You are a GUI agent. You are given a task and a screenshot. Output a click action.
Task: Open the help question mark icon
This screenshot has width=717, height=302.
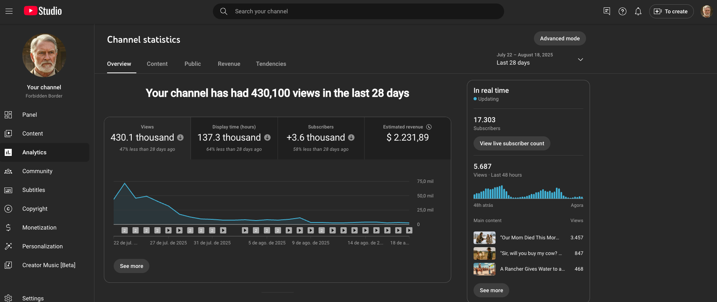622,11
